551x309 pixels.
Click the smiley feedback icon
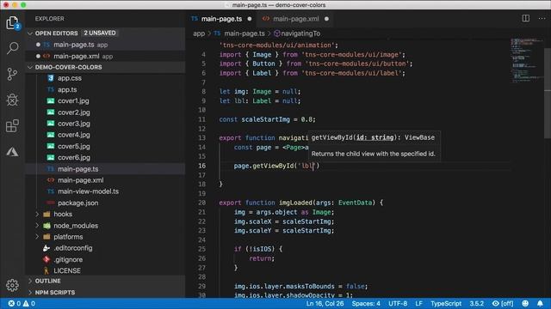[x=525, y=303]
